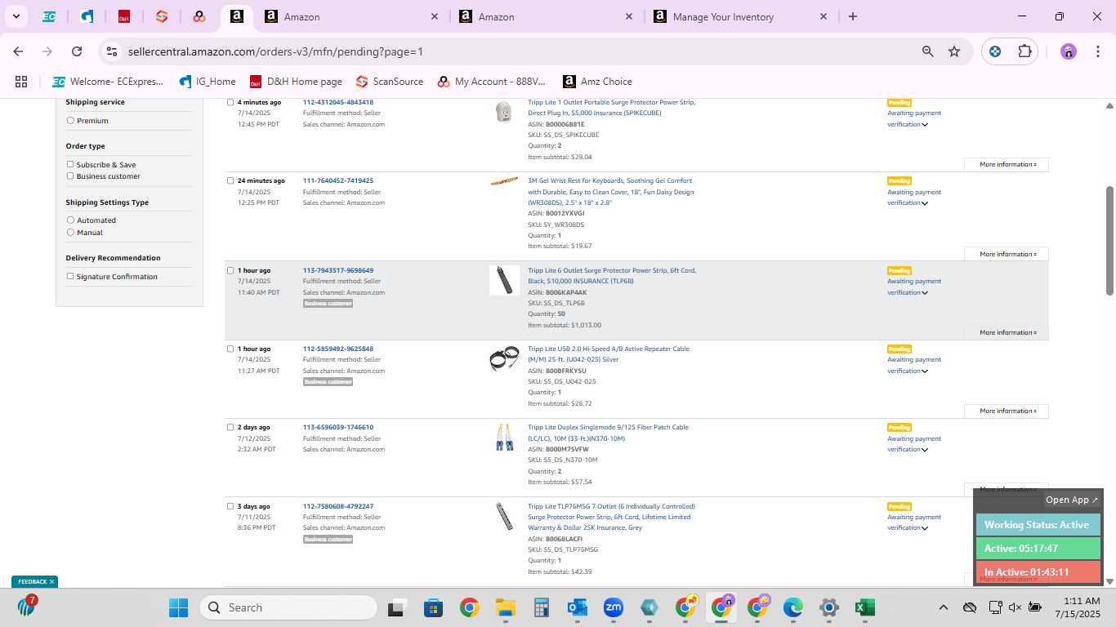Open Excel from the taskbar

click(864, 607)
